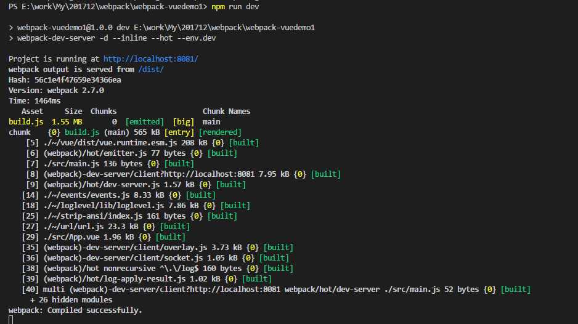The width and height of the screenshot is (578, 324).
Task: Click the log-apply-result.js module line
Action: [147, 278]
